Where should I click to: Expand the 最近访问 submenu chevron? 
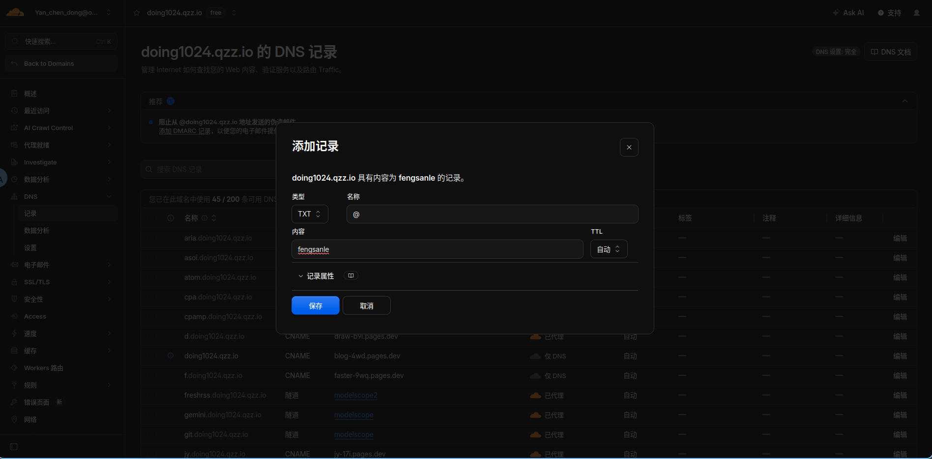[109, 110]
